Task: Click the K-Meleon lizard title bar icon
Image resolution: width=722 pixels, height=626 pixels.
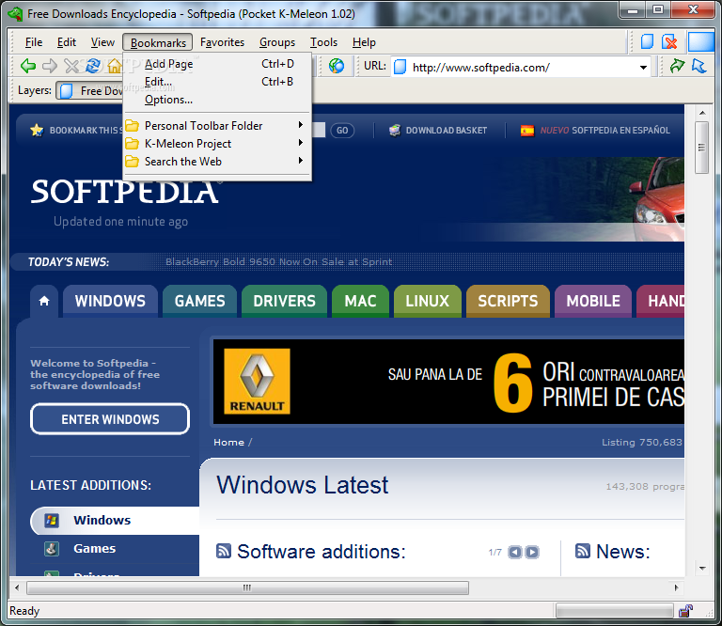Action: pyautogui.click(x=16, y=14)
